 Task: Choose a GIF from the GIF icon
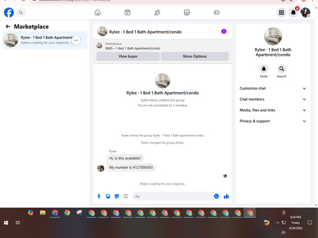(x=126, y=196)
